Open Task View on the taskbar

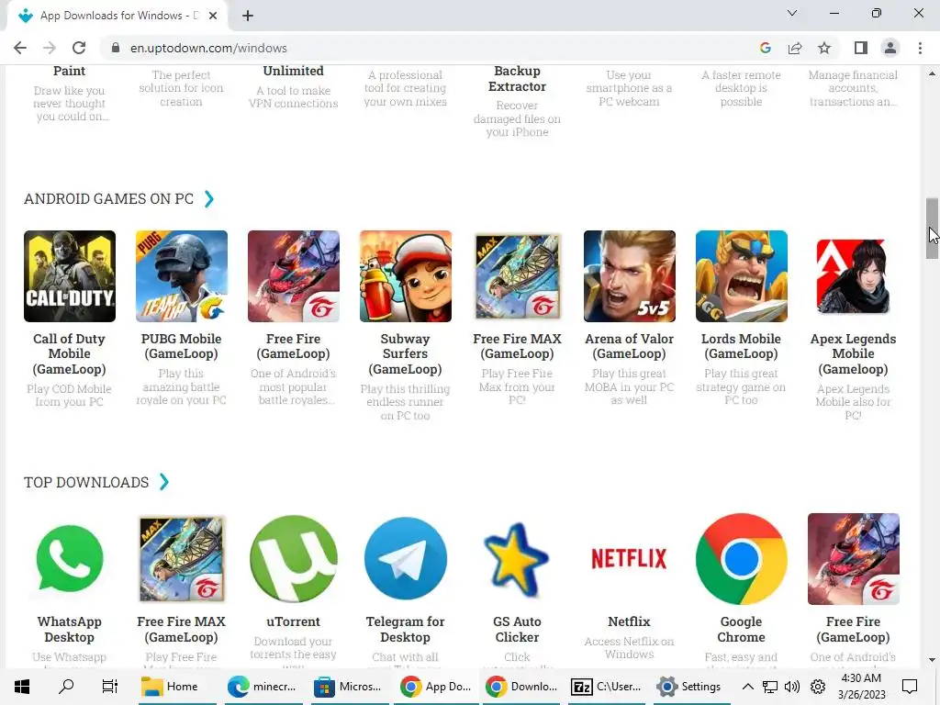tap(110, 687)
